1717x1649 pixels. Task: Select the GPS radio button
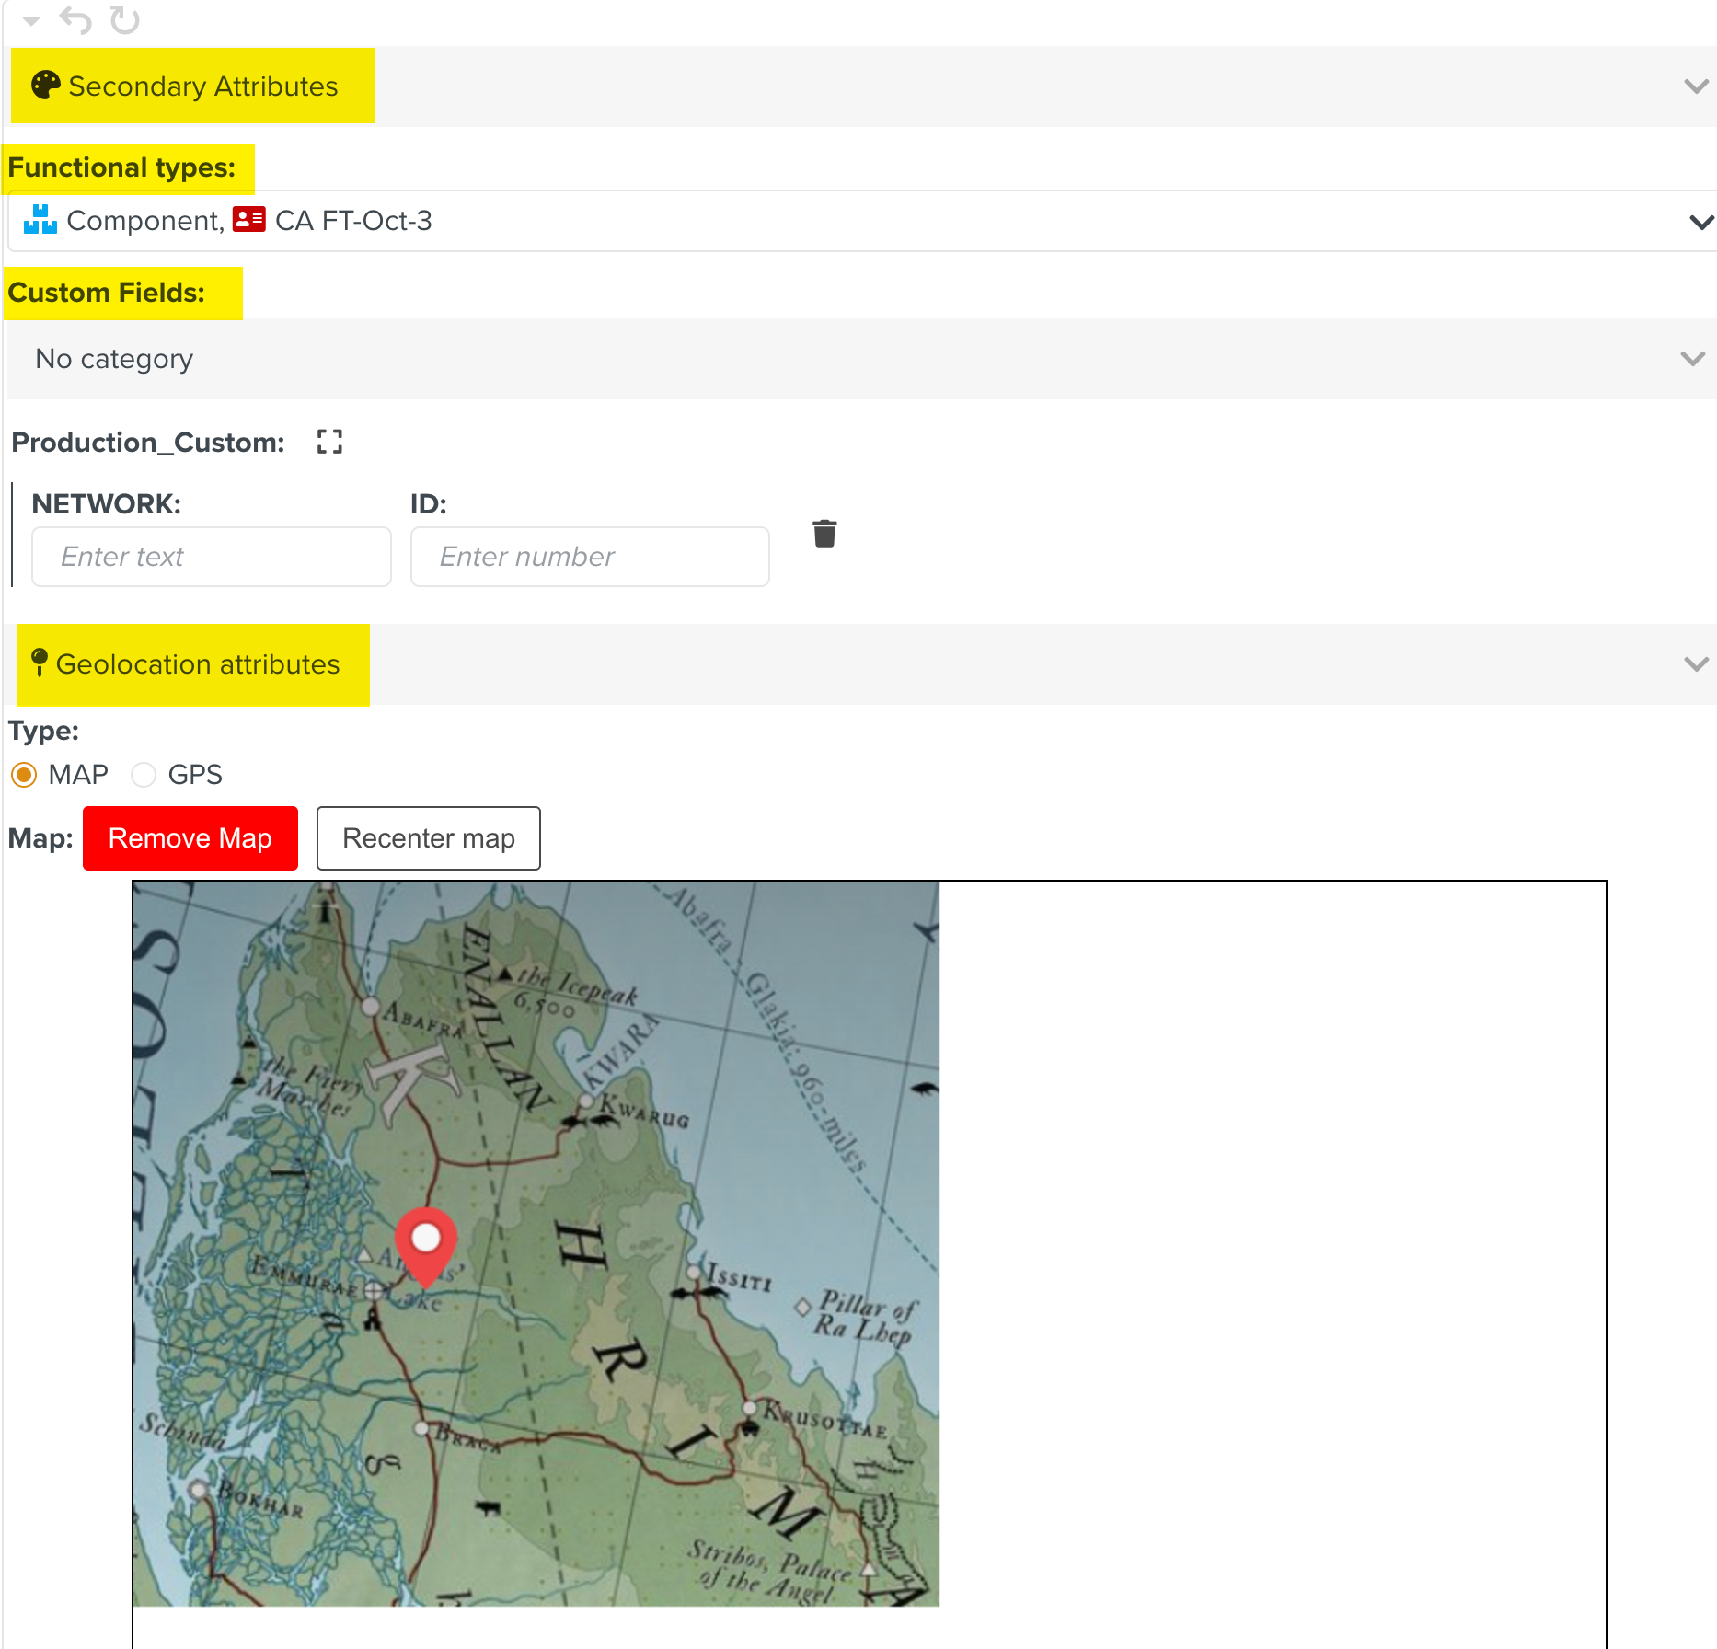(x=144, y=775)
